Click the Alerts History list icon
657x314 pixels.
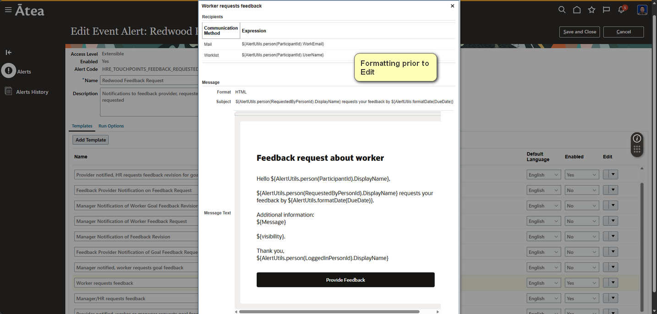(x=8, y=91)
